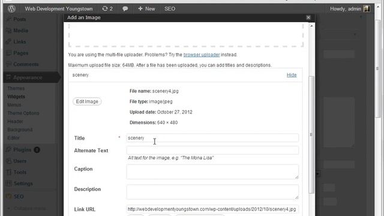Open the updates icon showing 2
This screenshot has width=384, height=216.
[x=107, y=9]
